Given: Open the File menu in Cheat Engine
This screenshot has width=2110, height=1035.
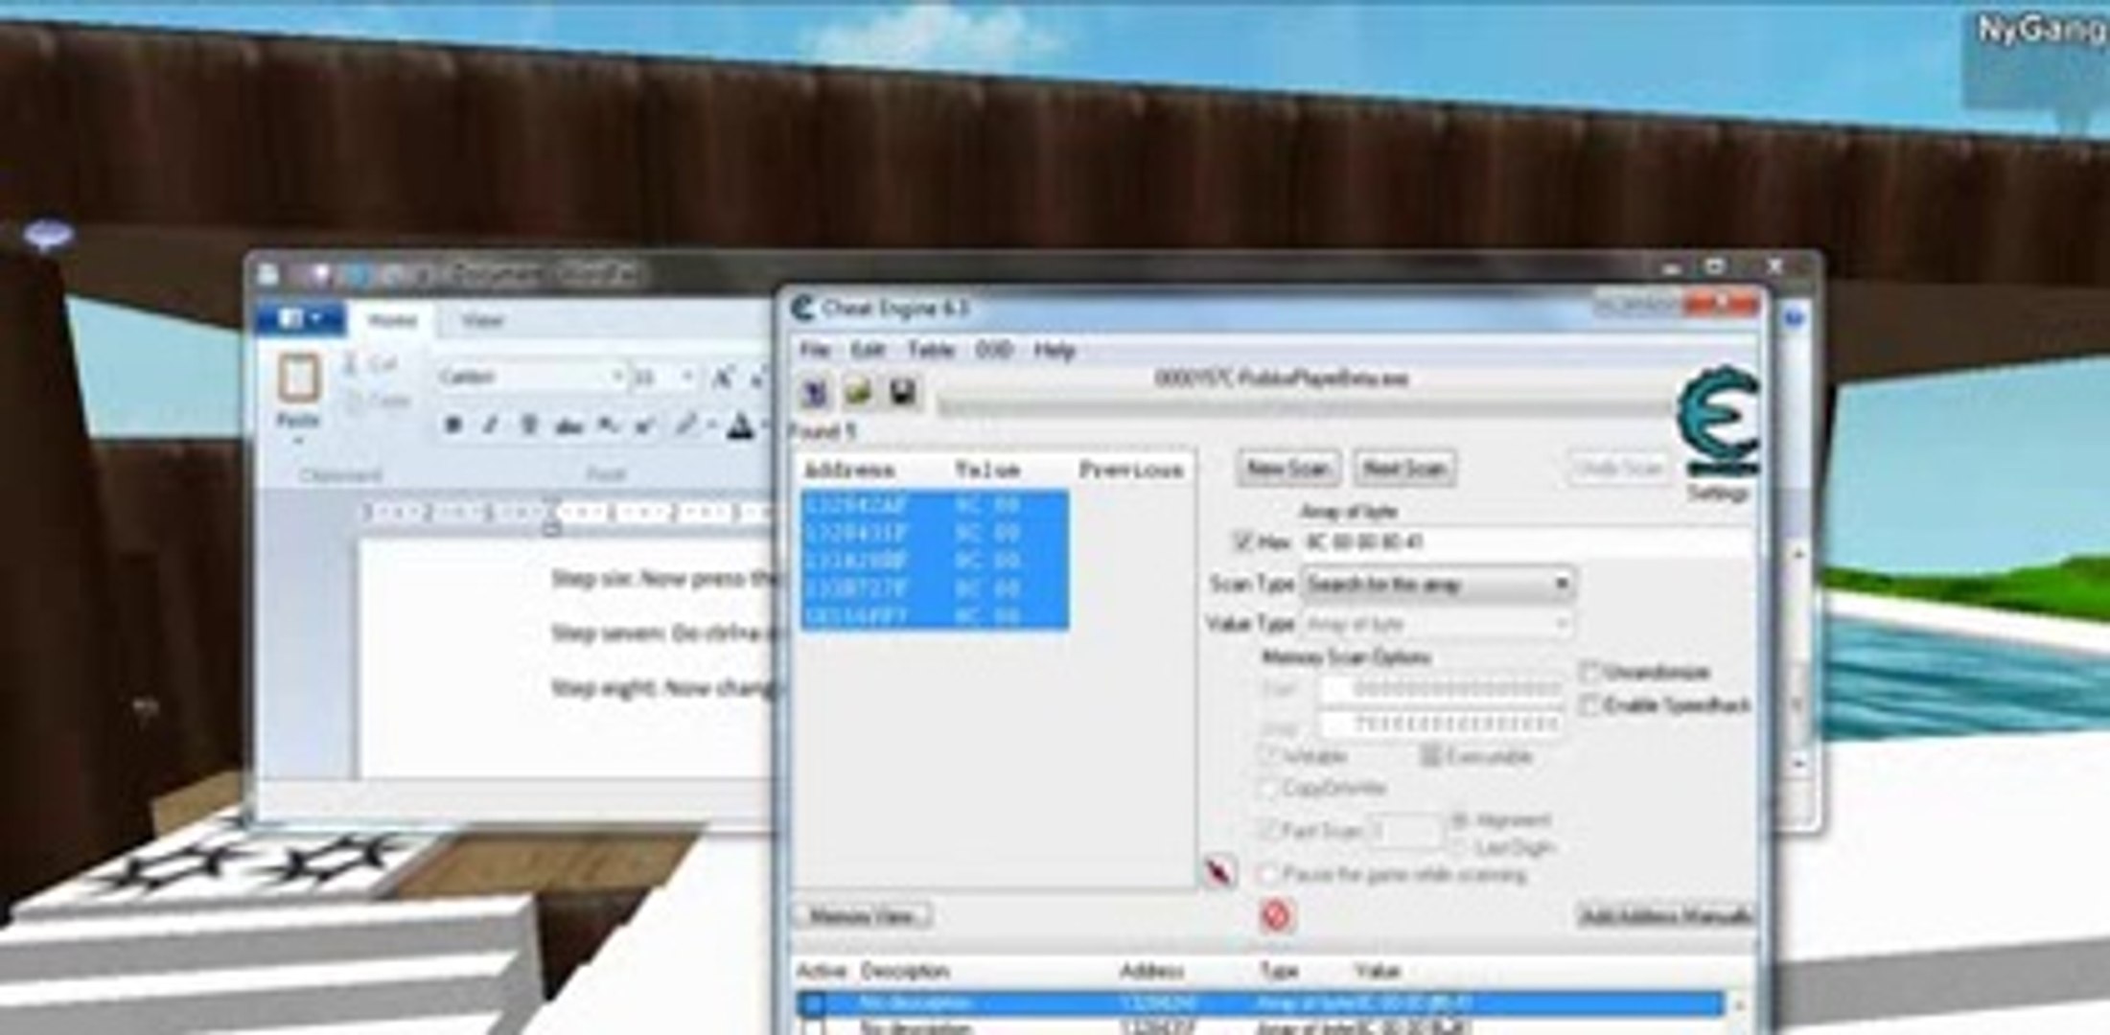Looking at the screenshot, I should click(x=814, y=350).
